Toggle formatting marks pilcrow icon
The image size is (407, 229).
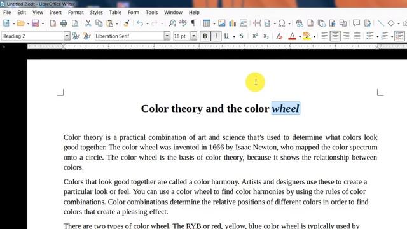(193, 24)
